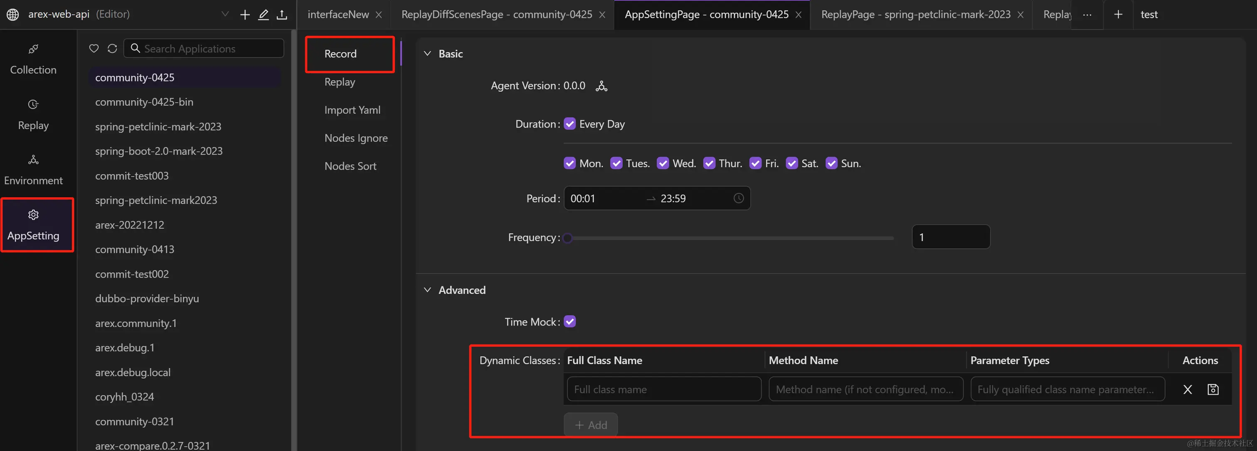Click the workspace upload icon

point(282,15)
